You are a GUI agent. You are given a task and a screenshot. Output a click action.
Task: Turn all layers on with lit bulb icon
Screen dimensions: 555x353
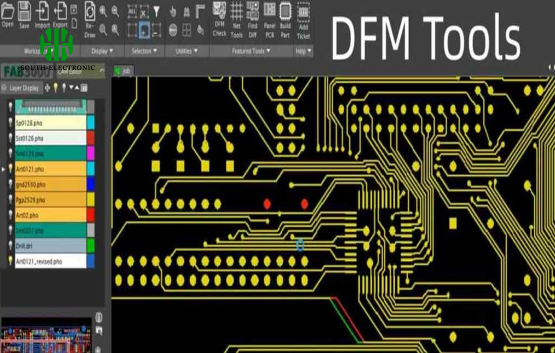coord(56,87)
